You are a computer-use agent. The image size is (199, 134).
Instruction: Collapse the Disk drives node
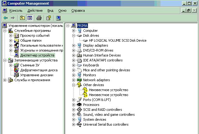click(73, 36)
